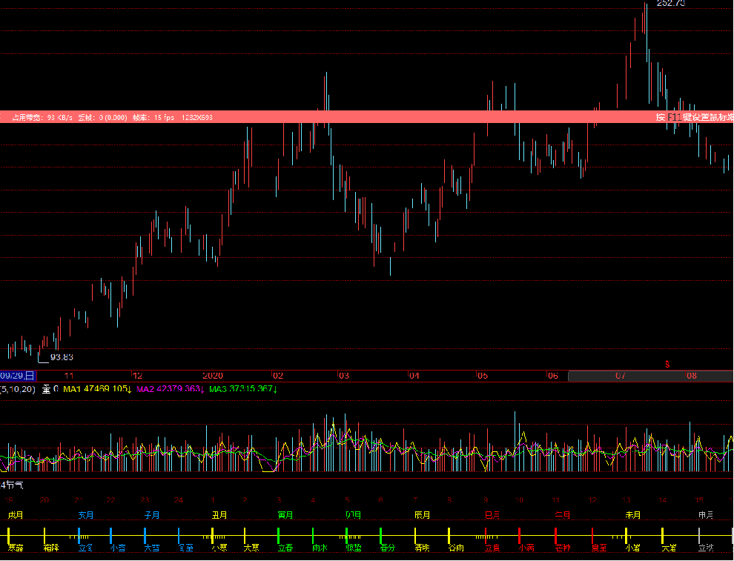
Task: Click the 惊蛰 solar term marker
Action: click(354, 548)
